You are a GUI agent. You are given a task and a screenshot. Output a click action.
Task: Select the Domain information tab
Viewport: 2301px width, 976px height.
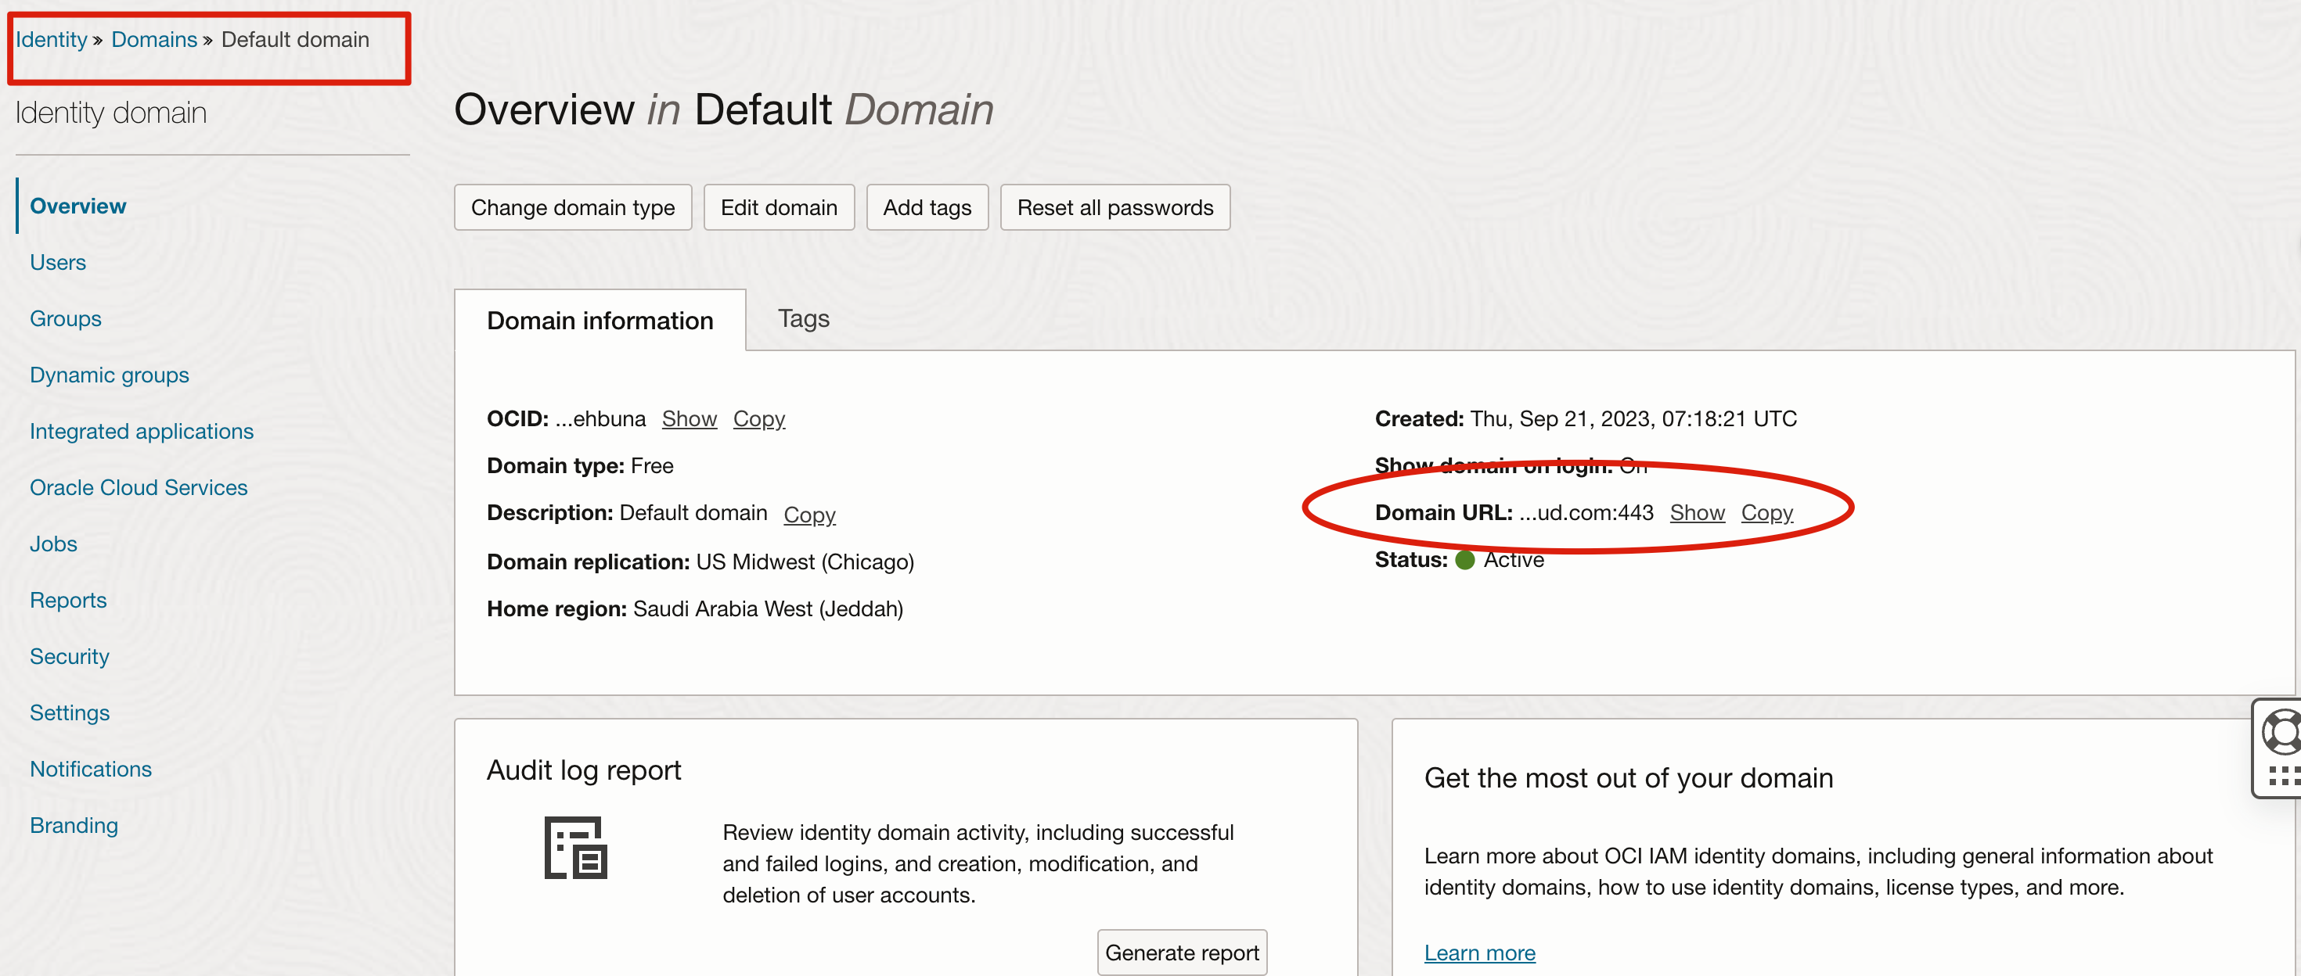pyautogui.click(x=600, y=321)
